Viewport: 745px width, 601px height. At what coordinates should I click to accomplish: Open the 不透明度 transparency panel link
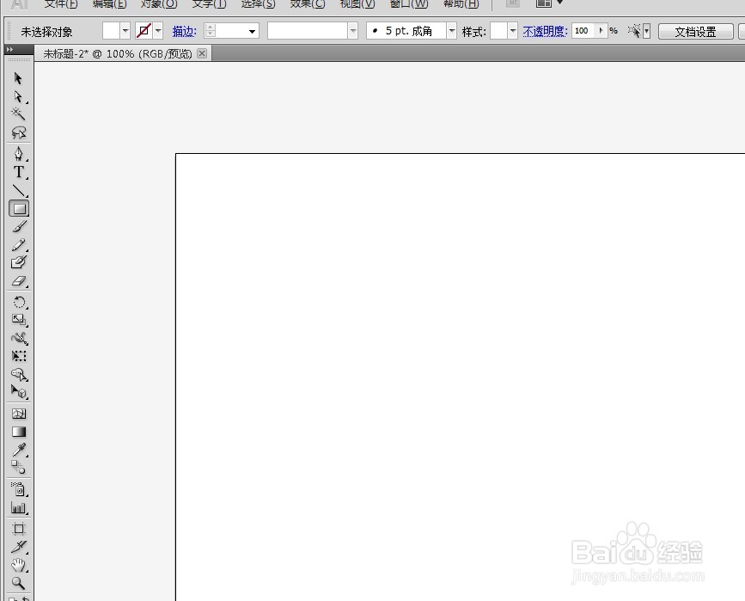coord(545,31)
